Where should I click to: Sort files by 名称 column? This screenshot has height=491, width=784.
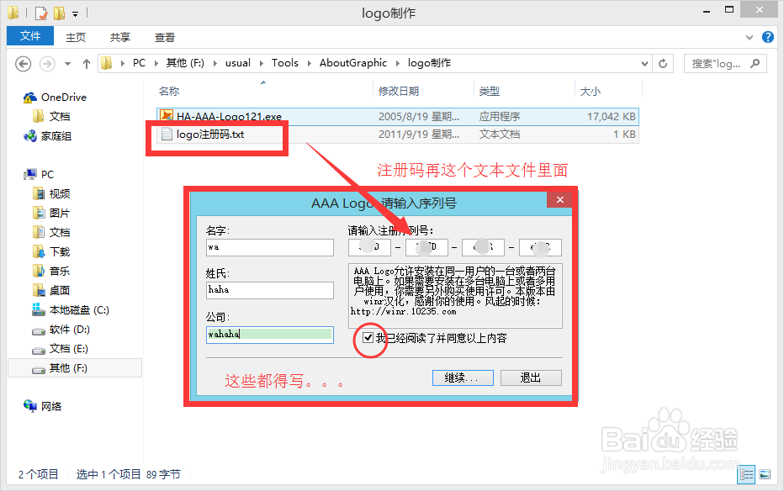169,92
